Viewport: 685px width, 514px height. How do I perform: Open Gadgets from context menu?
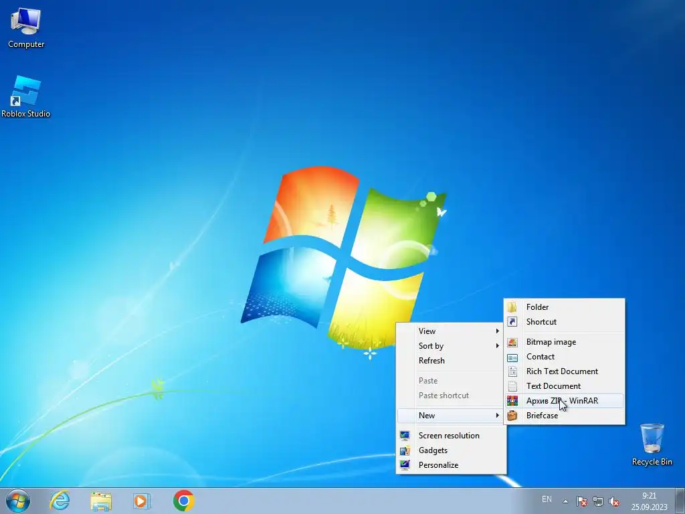tap(451, 450)
